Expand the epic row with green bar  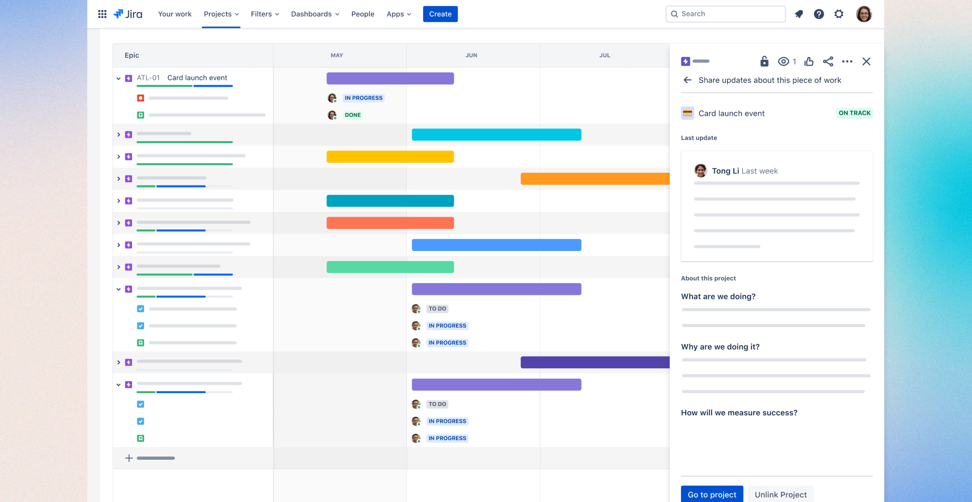coord(118,267)
